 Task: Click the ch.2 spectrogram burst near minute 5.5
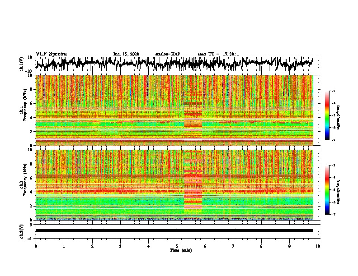click(x=193, y=184)
